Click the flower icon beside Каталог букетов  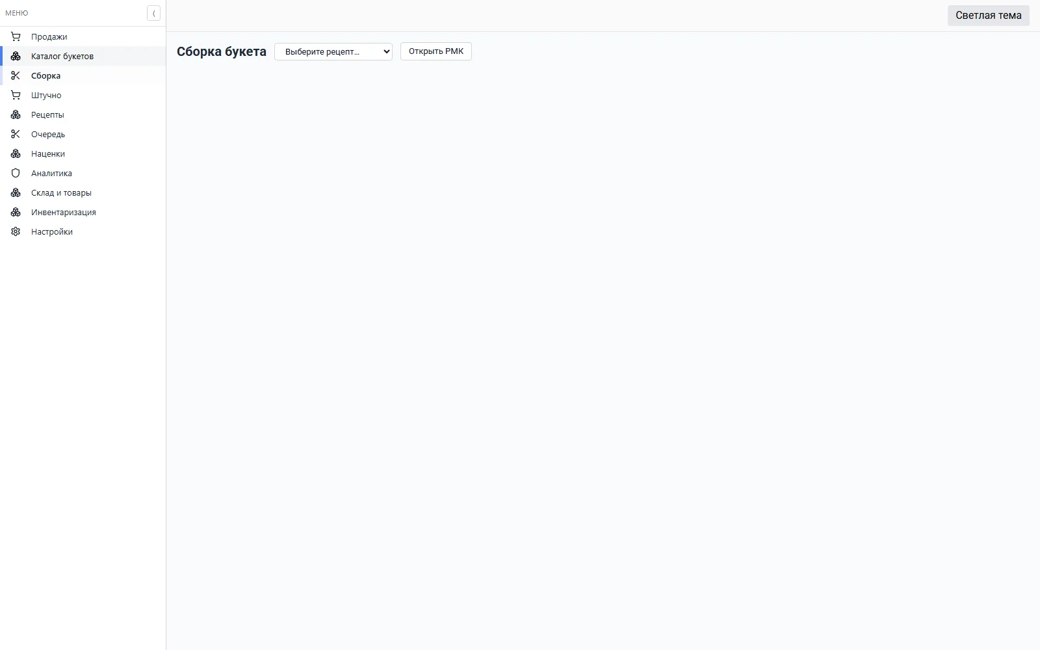click(x=16, y=56)
